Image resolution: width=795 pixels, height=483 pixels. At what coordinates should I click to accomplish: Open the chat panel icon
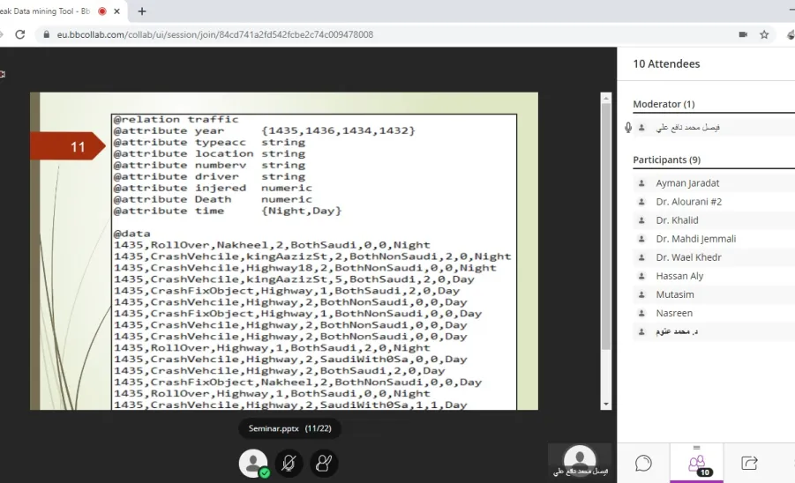click(643, 463)
